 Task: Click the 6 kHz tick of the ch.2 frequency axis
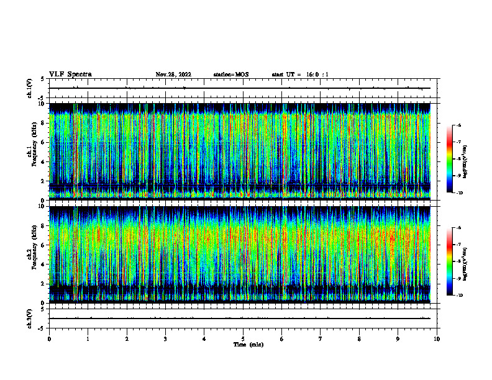(x=43, y=245)
